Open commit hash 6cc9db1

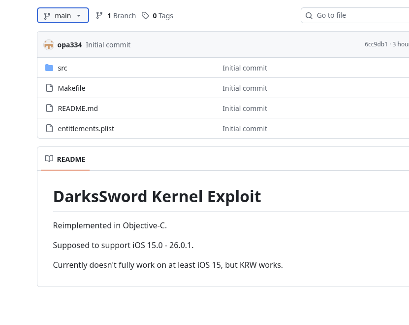376,44
